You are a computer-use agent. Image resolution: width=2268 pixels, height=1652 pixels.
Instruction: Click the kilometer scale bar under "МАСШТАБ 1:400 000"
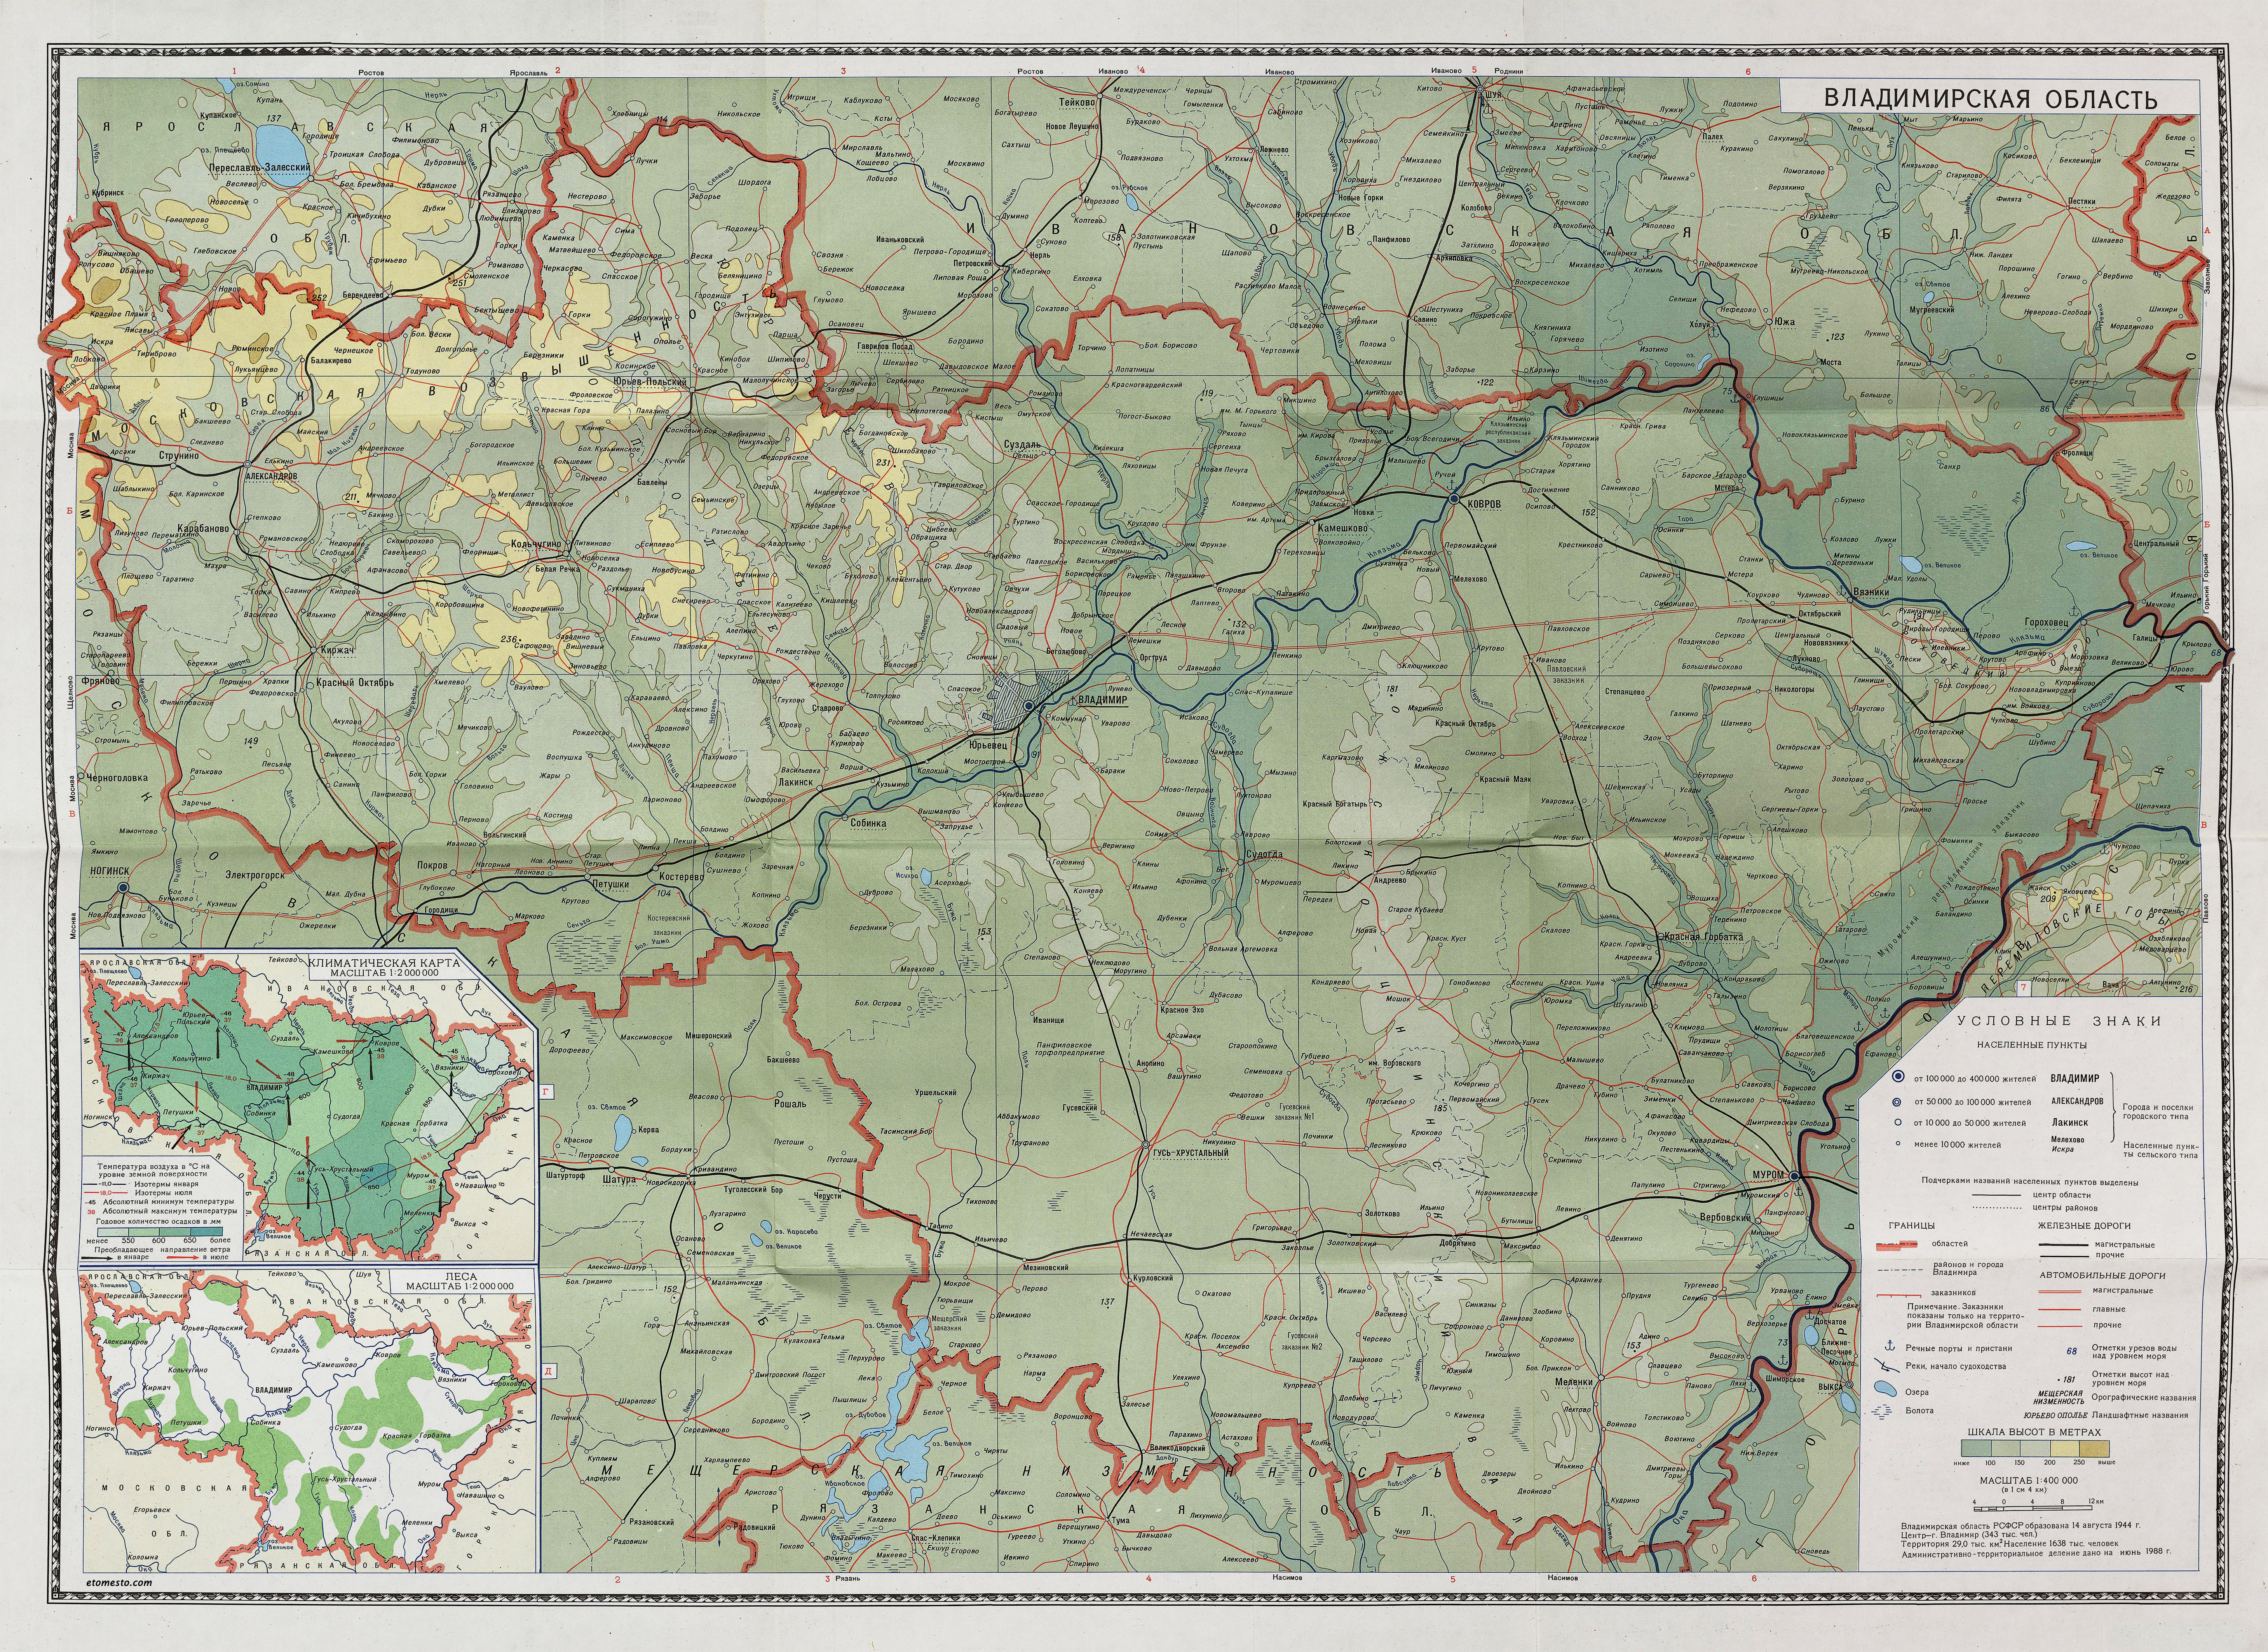(x=2033, y=1509)
